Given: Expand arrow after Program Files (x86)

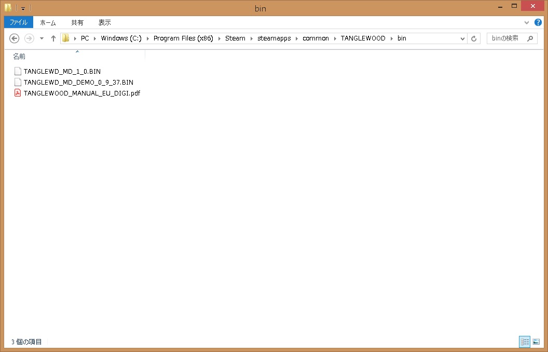Looking at the screenshot, I should [x=219, y=38].
